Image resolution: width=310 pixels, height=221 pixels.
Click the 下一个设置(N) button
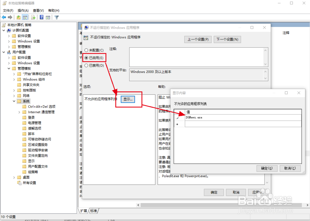click(x=227, y=39)
